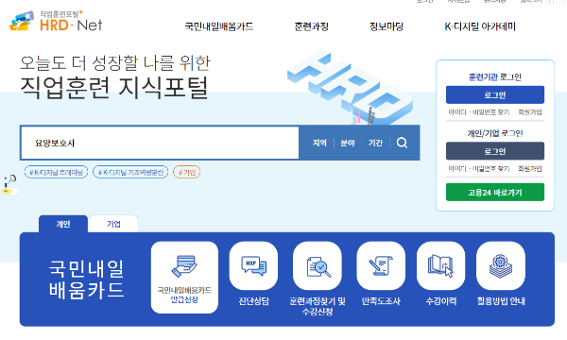The height and width of the screenshot is (340, 567).
Task: Open the K-디지털 아카데미 menu
Action: [x=480, y=26]
